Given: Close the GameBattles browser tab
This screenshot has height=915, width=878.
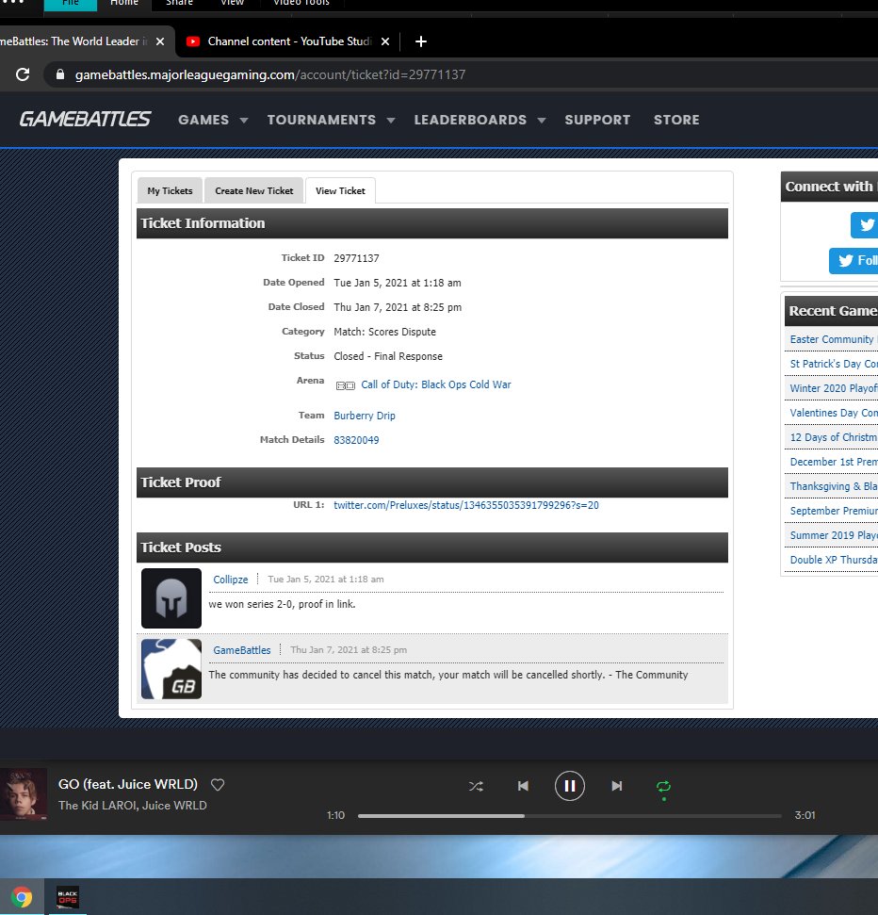Looking at the screenshot, I should pyautogui.click(x=160, y=41).
